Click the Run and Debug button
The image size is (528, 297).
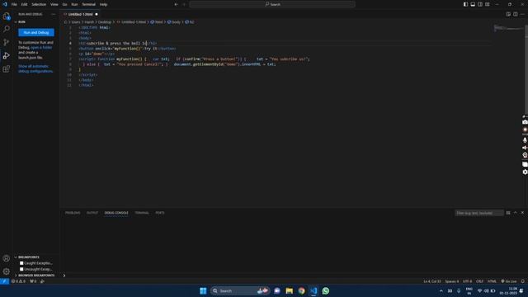[x=36, y=32]
